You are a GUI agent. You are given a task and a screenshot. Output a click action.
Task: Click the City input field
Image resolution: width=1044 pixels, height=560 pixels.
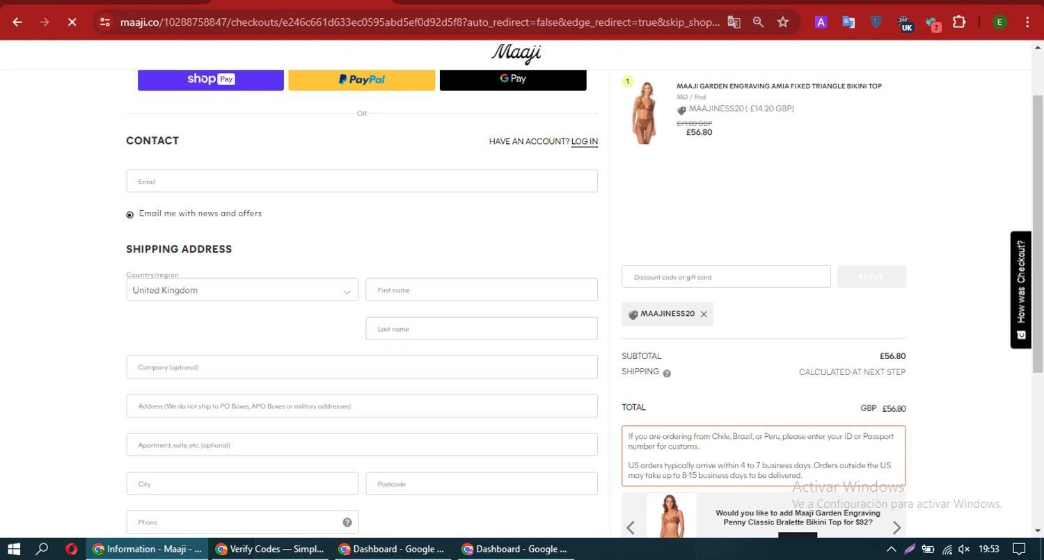pos(242,483)
